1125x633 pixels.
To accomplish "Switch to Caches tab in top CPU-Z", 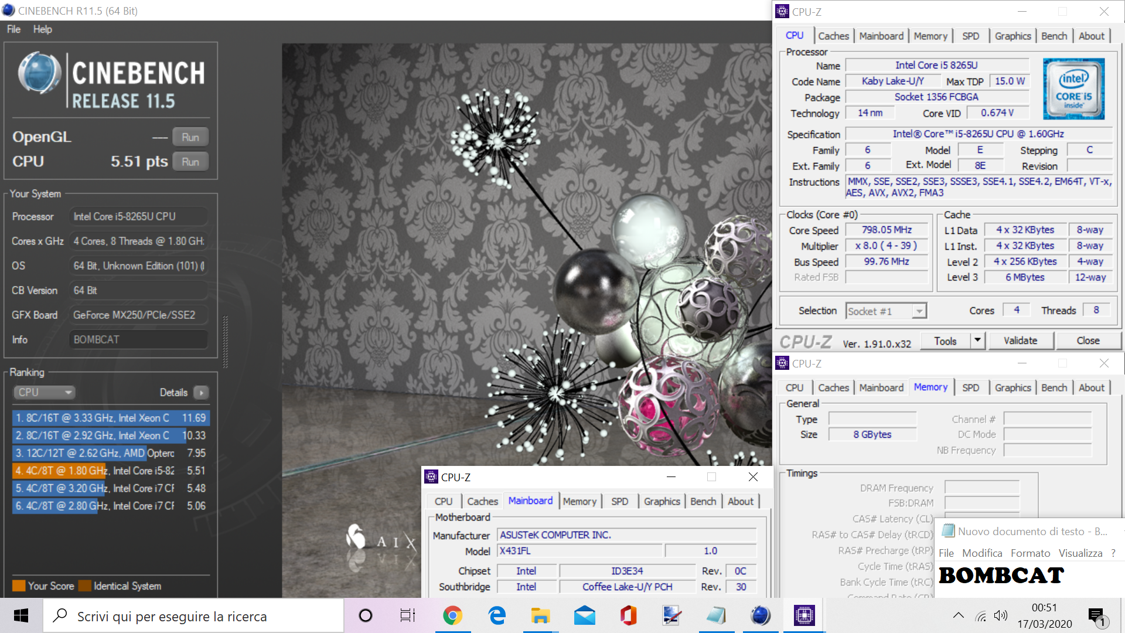I will coord(833,36).
